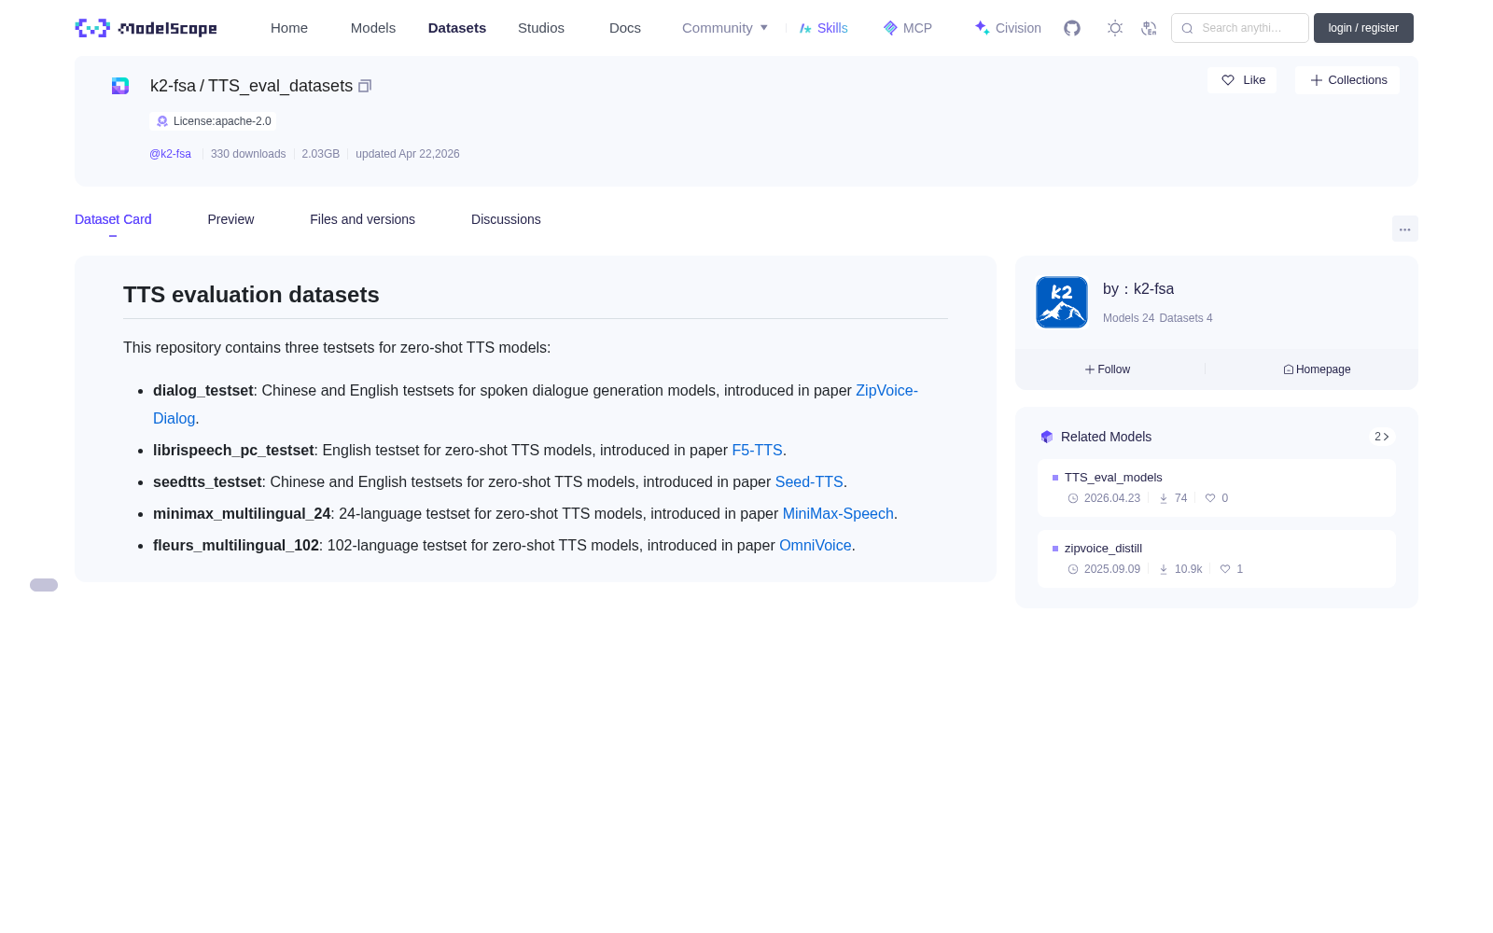Screen dimensions: 1493x933
Task: Click the floating pill widget at left edge
Action: click(x=44, y=585)
